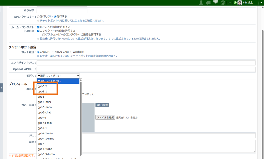This screenshot has height=159, width=264.
Task: Uncheck ルームへの追加を許可する checkbox
Action: 38,27
